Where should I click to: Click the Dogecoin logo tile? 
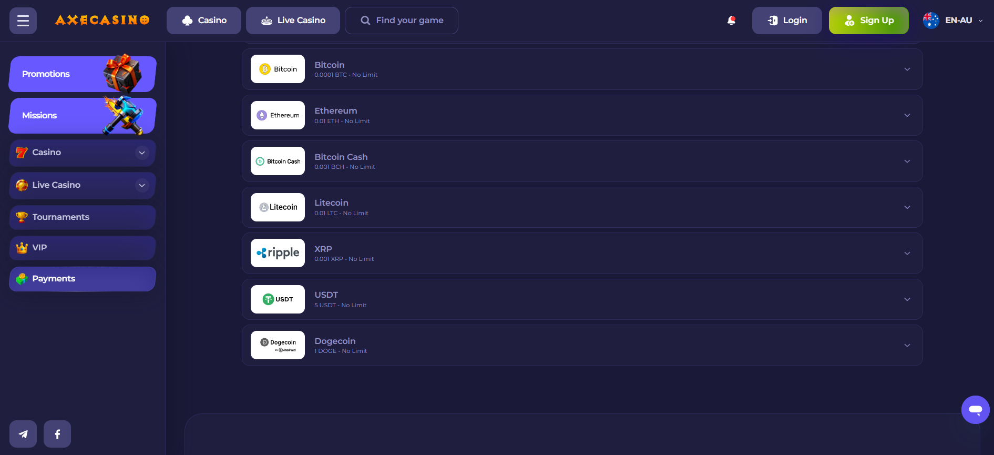click(x=278, y=345)
